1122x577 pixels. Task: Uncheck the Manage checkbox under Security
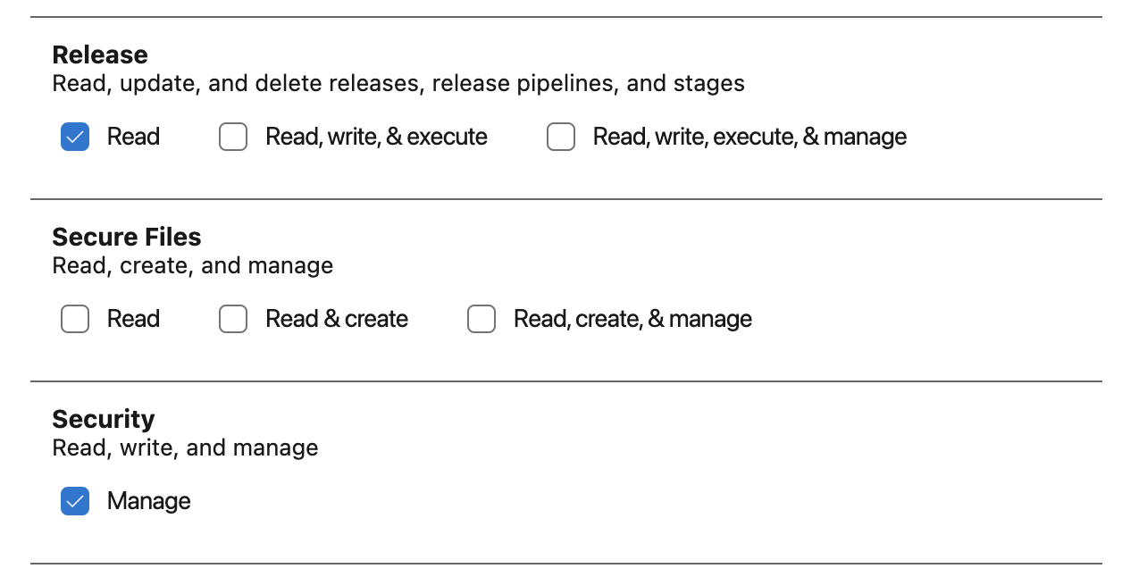click(75, 501)
